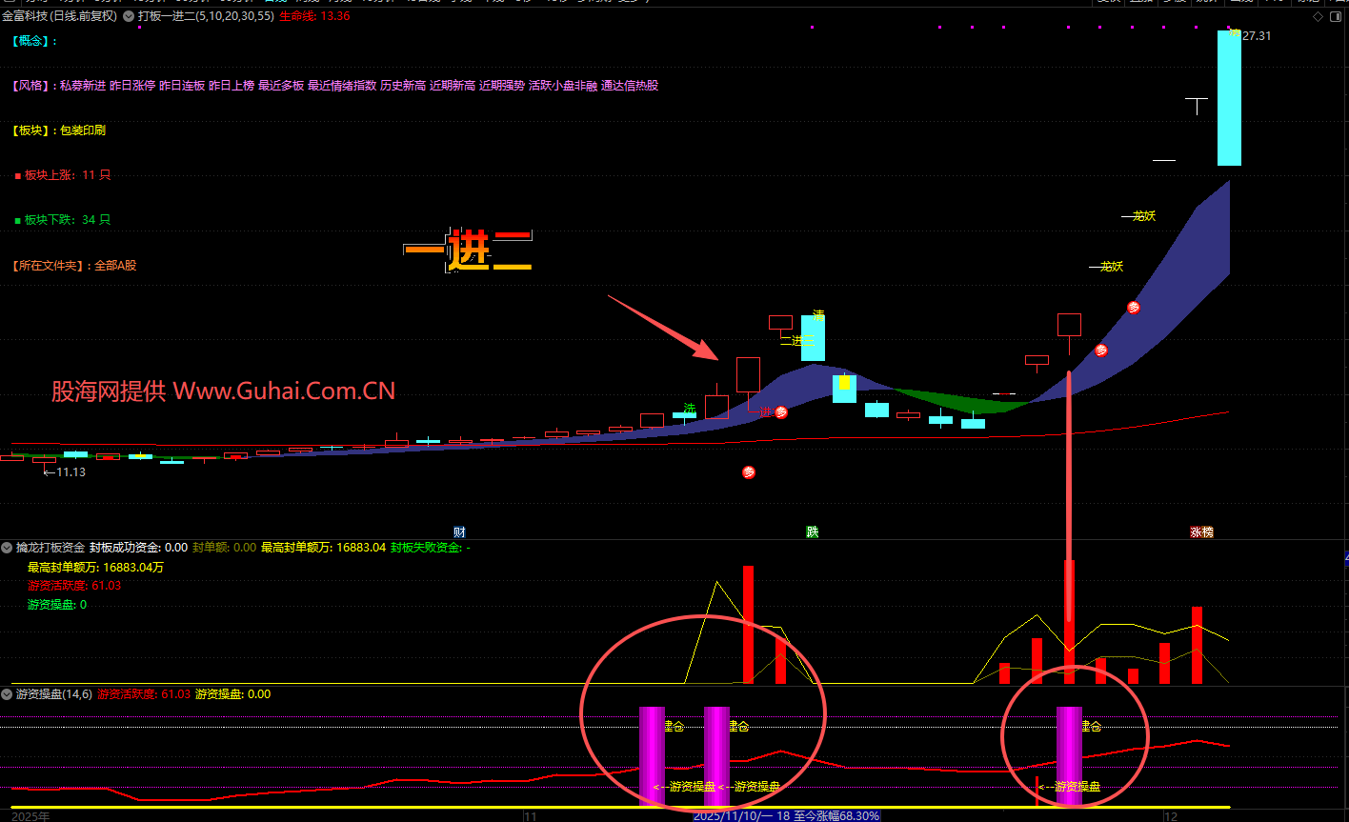Click the 多 badge beside the 进 label
The width and height of the screenshot is (1349, 822).
pos(781,412)
